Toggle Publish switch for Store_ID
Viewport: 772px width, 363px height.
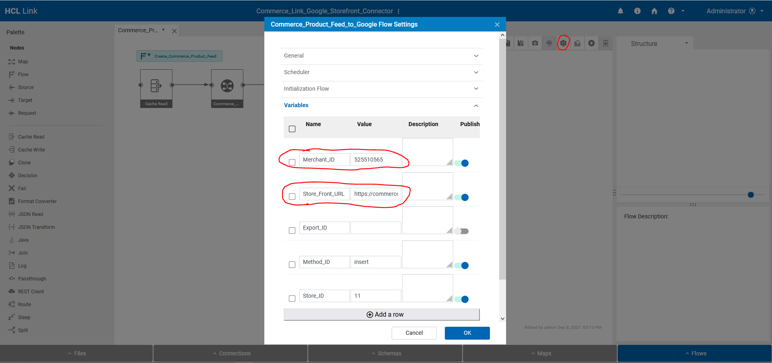[461, 299]
